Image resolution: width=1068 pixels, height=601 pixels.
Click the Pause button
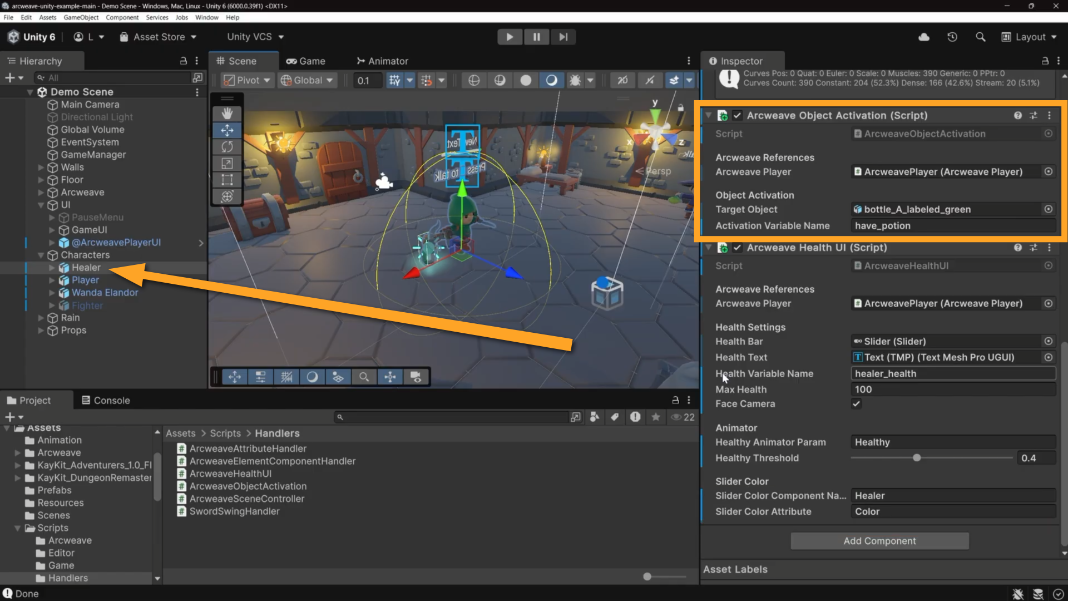tap(536, 37)
